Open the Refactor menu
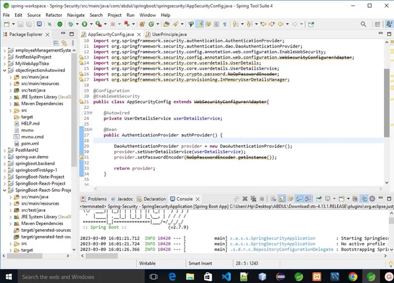 click(x=54, y=15)
